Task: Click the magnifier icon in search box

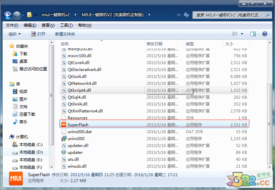Action: coord(268,15)
